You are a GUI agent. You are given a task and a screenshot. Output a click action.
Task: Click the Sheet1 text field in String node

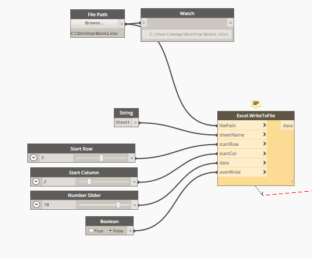tap(123, 123)
